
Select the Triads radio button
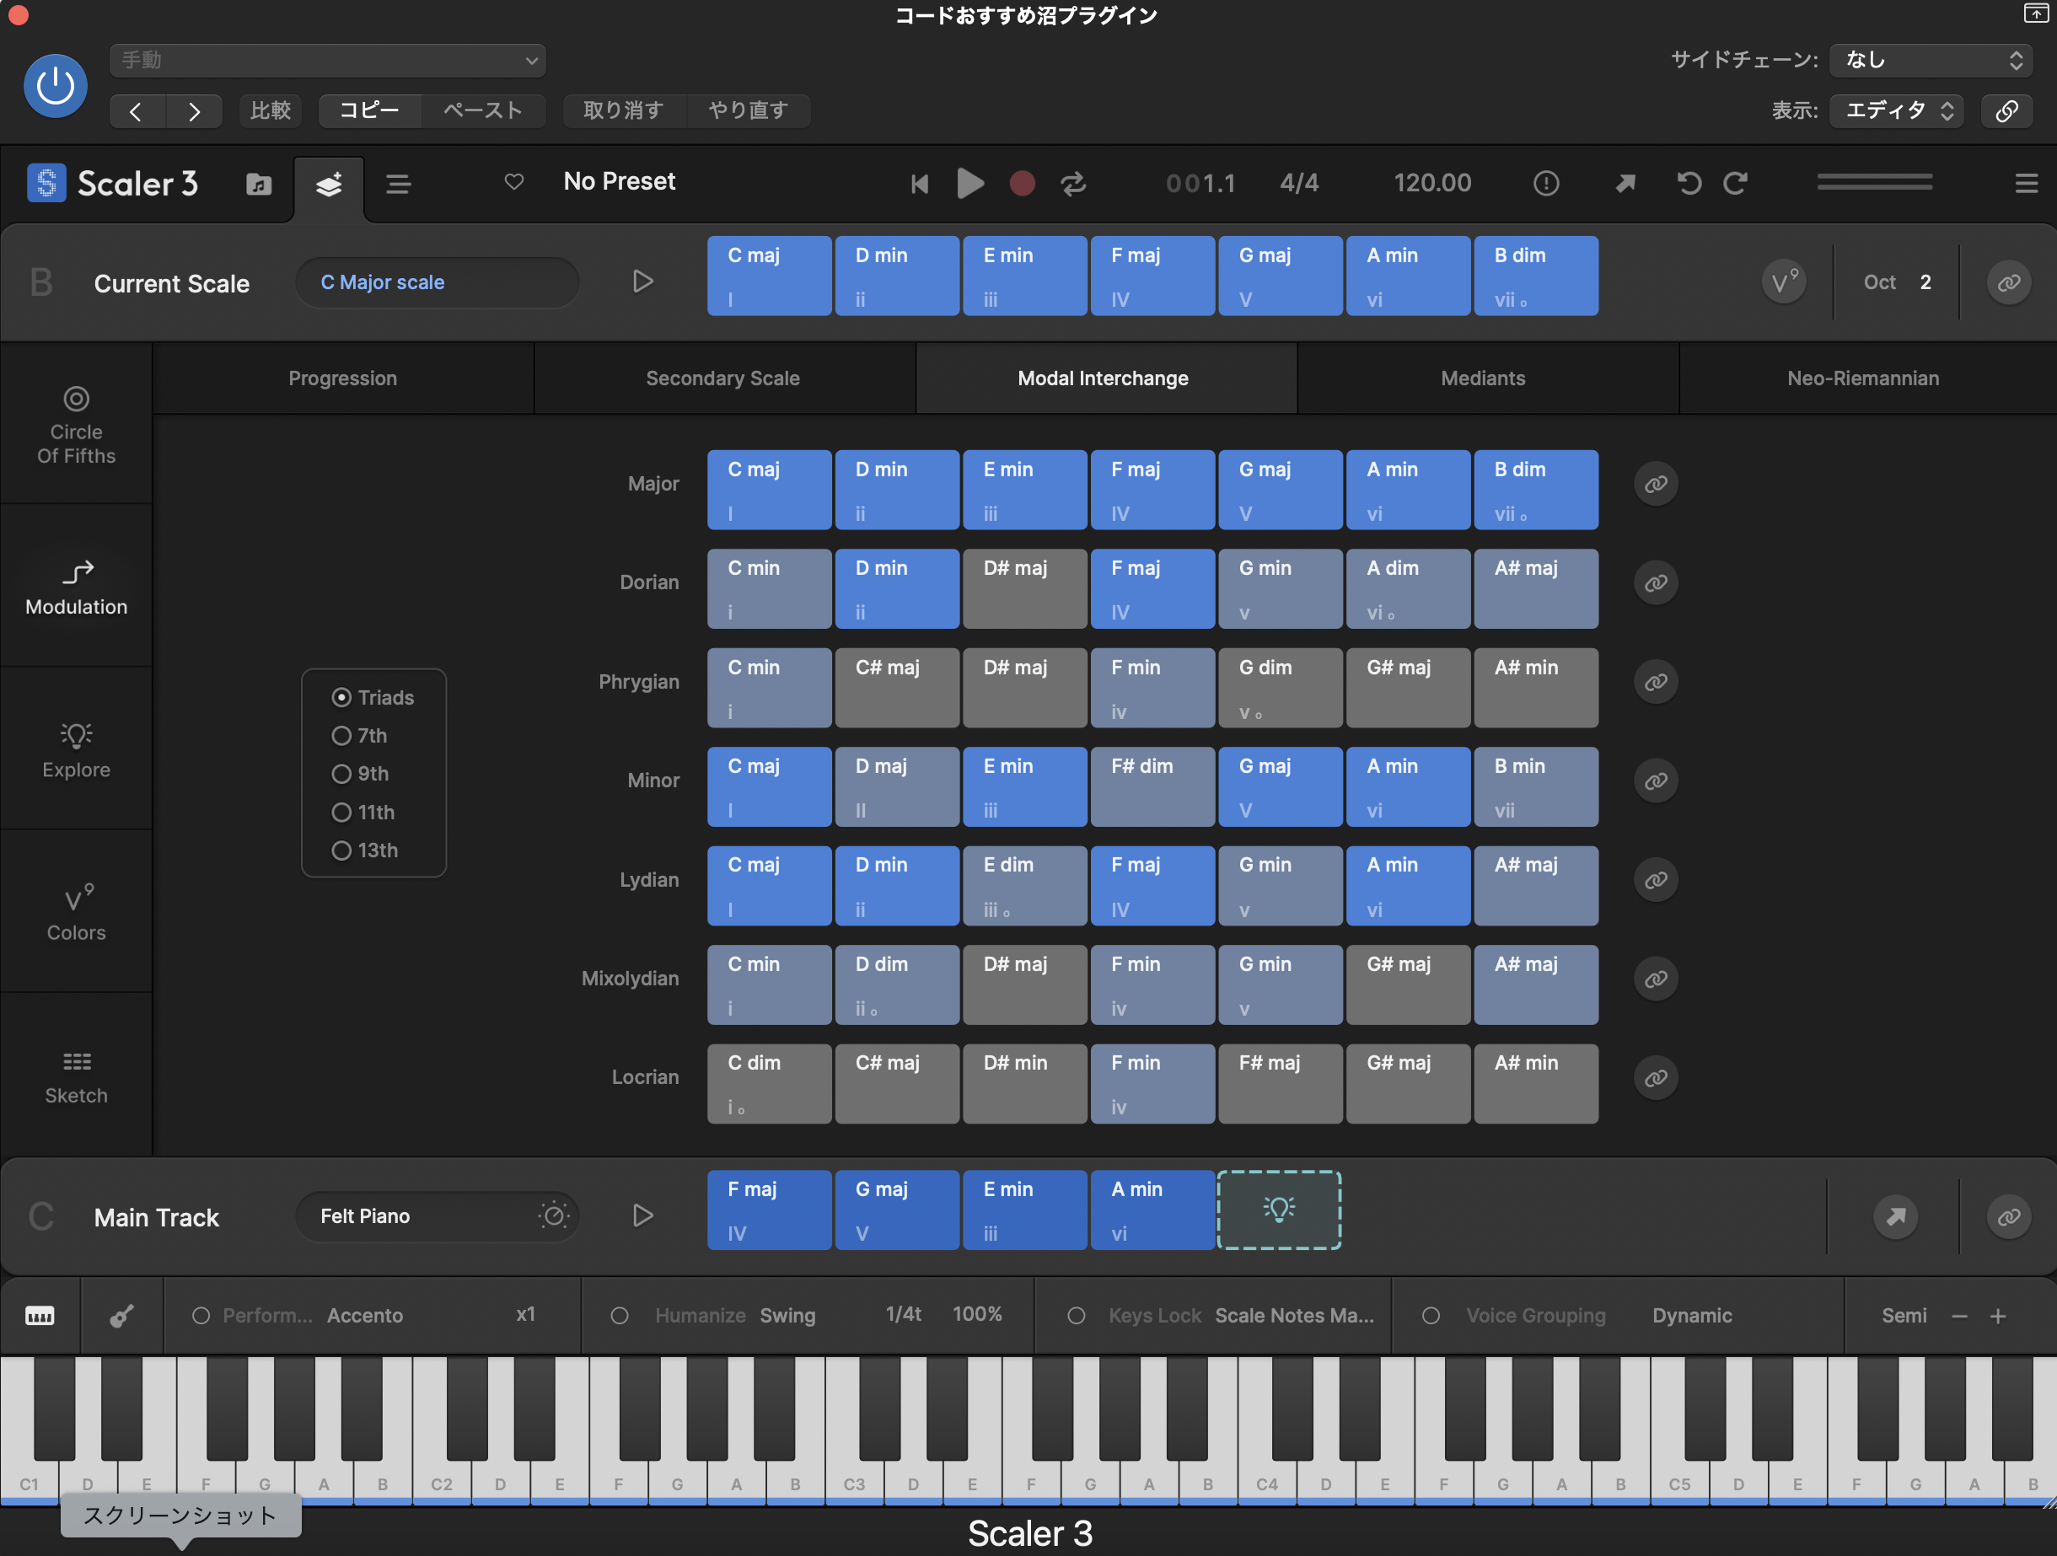point(341,697)
